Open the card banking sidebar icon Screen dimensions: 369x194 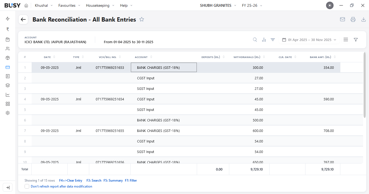(x=8, y=67)
